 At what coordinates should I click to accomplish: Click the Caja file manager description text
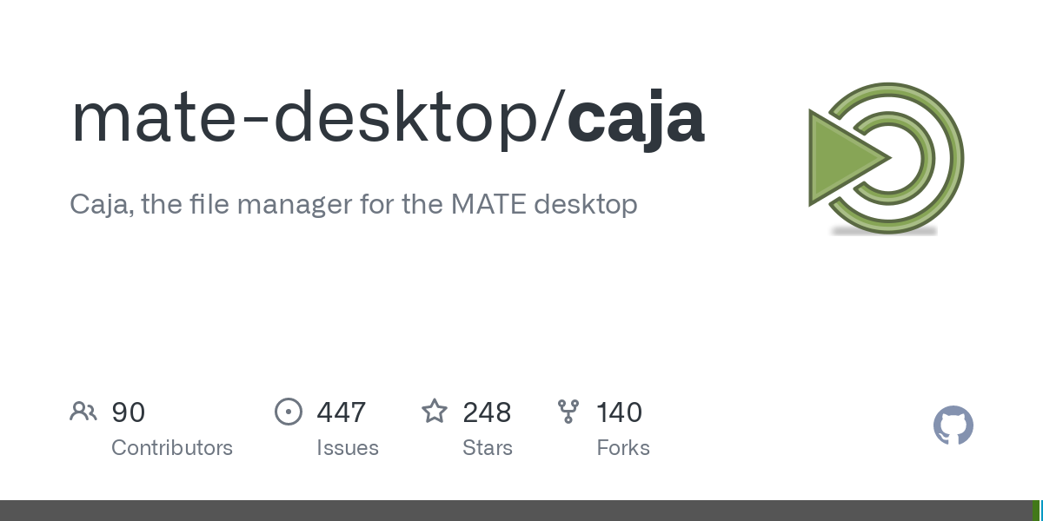tap(353, 204)
